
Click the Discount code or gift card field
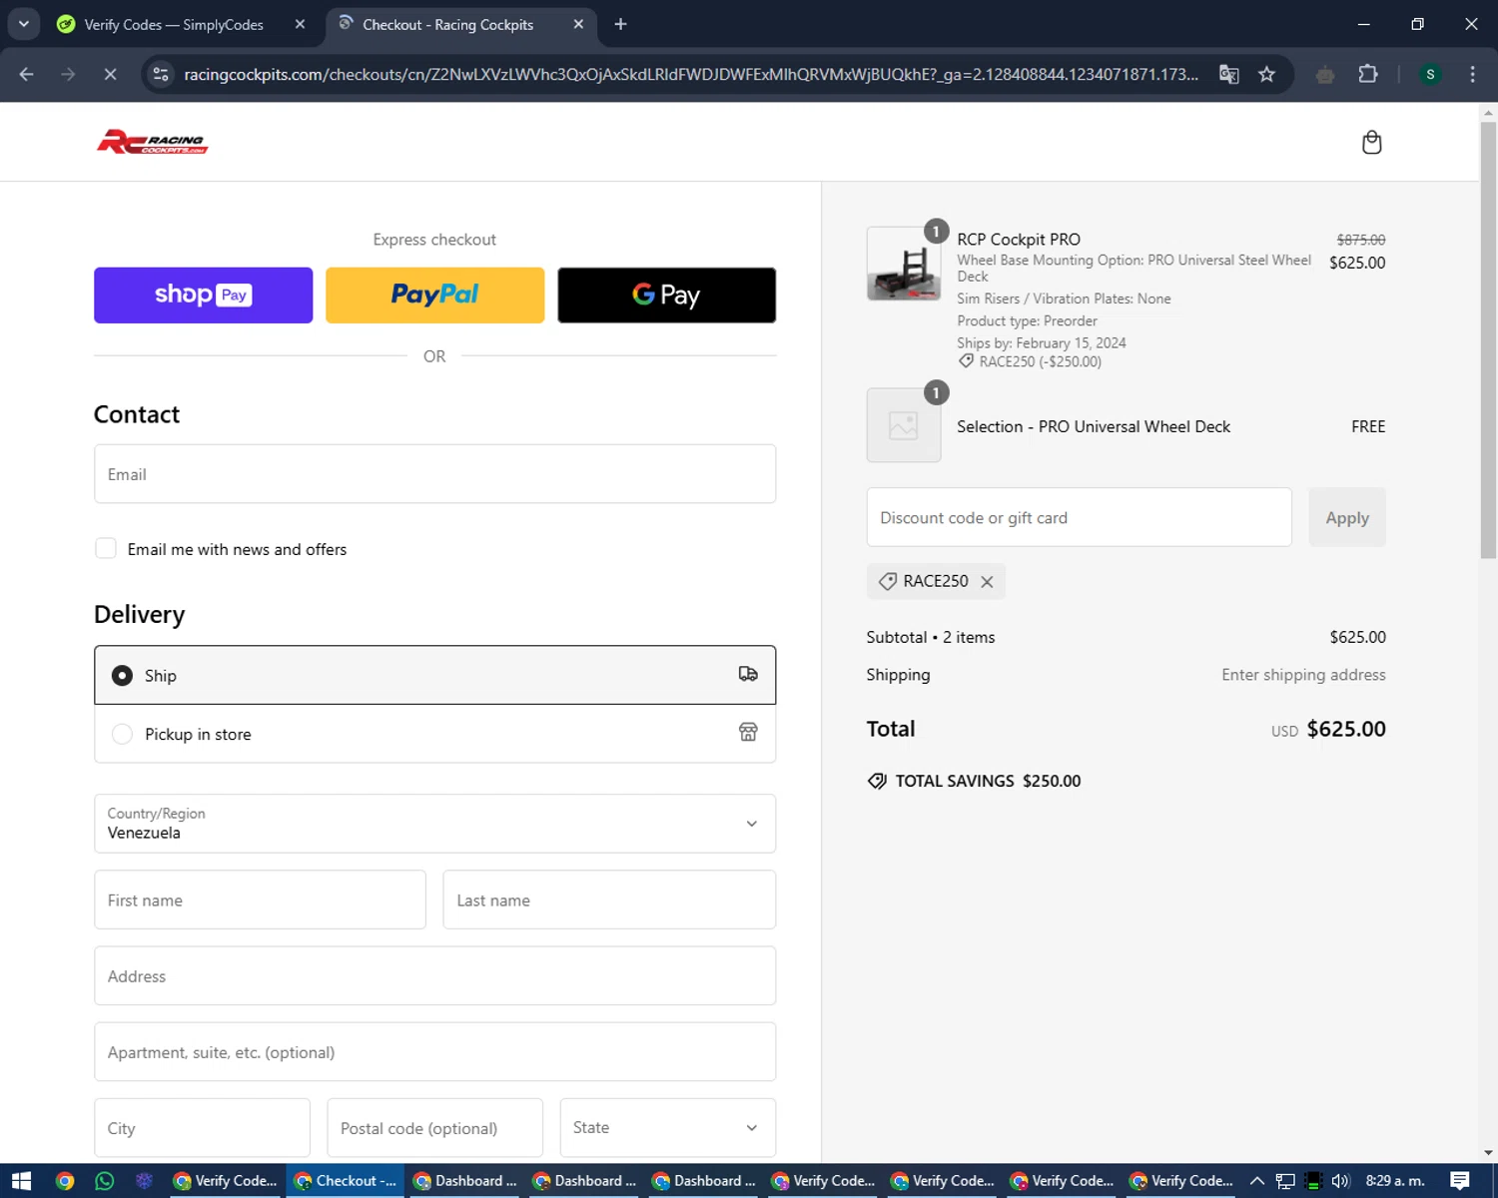(1079, 517)
